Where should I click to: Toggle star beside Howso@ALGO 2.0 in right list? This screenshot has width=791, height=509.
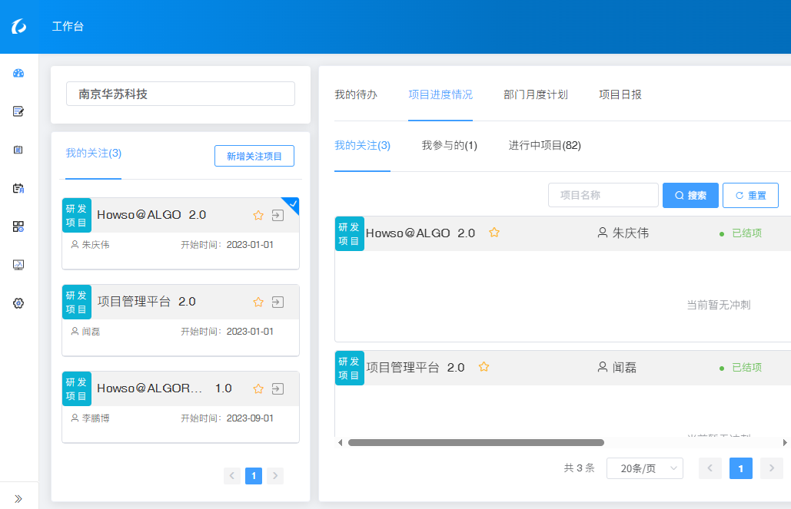(494, 233)
